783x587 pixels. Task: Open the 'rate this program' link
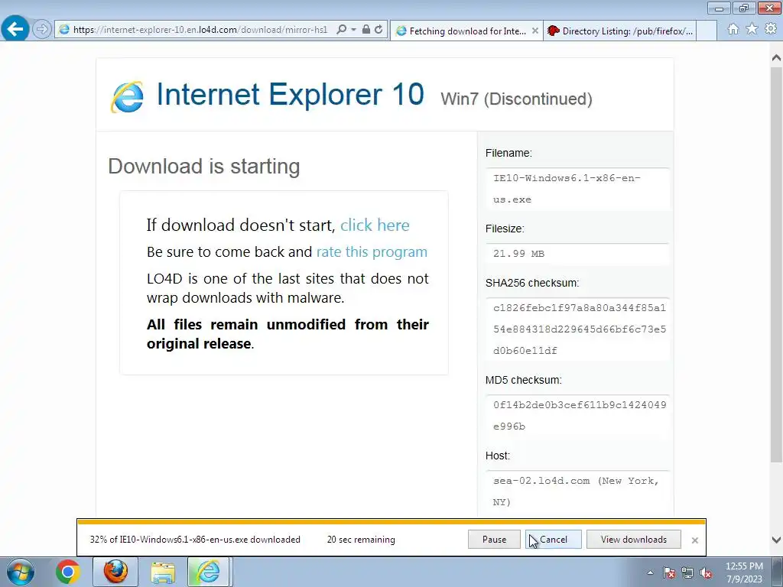point(372,251)
